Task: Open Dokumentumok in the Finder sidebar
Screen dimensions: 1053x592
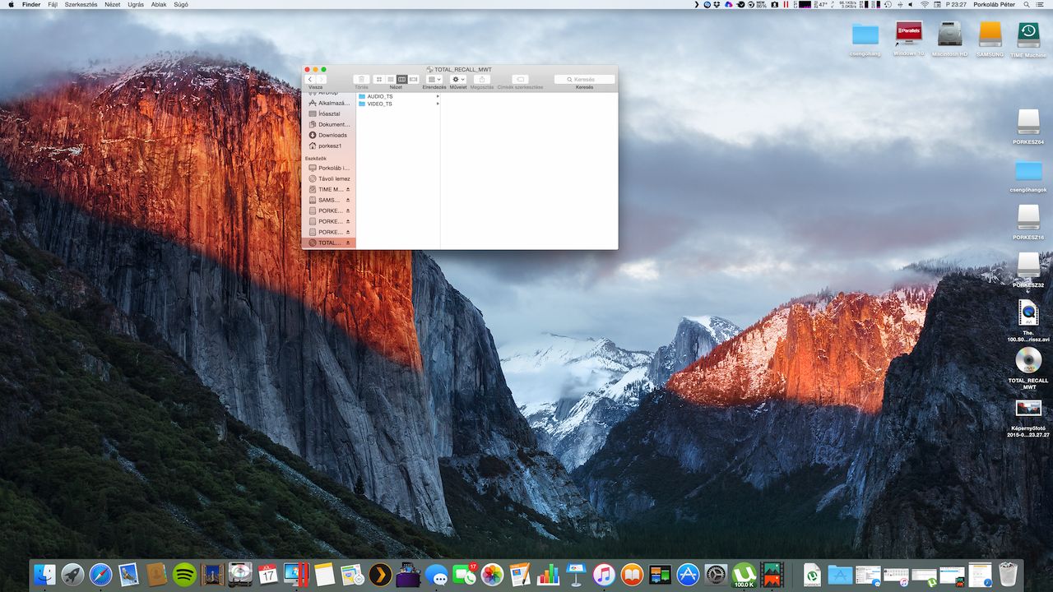Action: click(x=329, y=124)
